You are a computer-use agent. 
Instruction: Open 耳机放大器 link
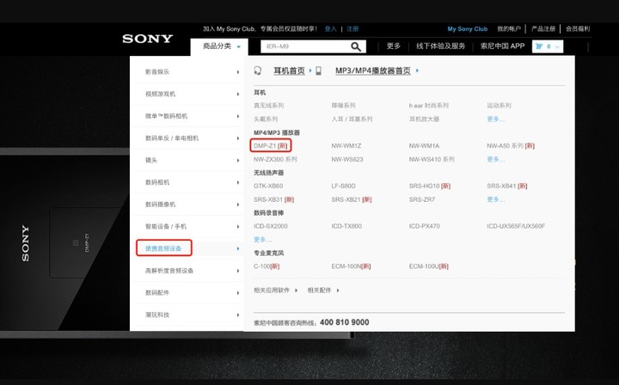424,119
